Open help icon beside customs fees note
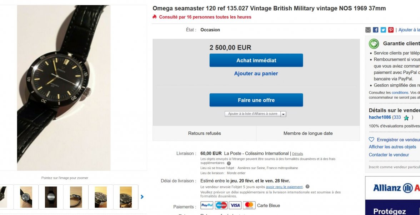 click(229, 163)
